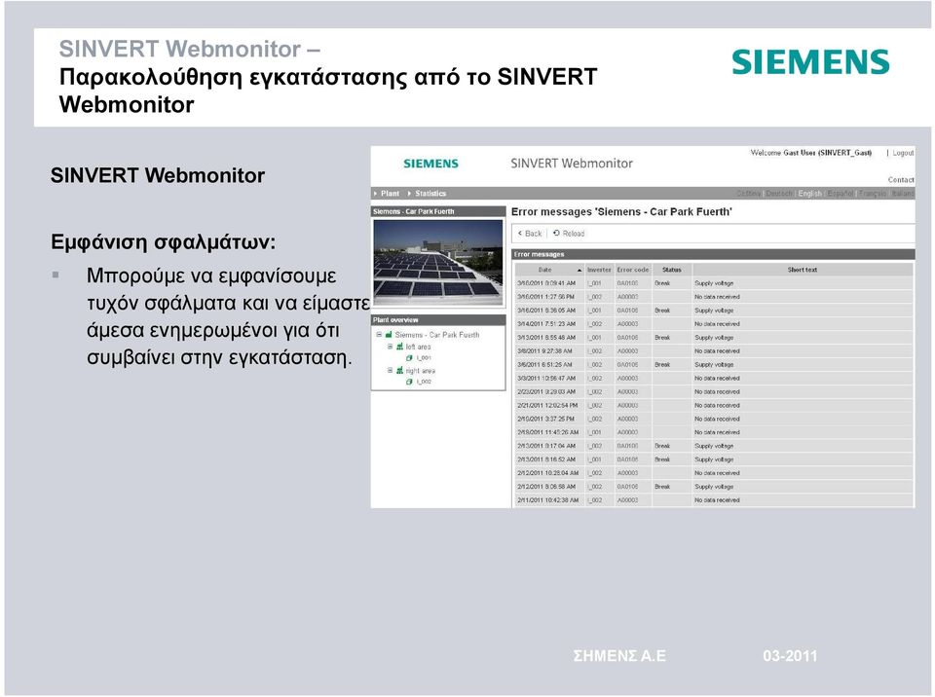This screenshot has height=697, width=935.
Task: Click the Error messages 'Siemens - Car Park Fuerth' heading
Action: (x=621, y=211)
